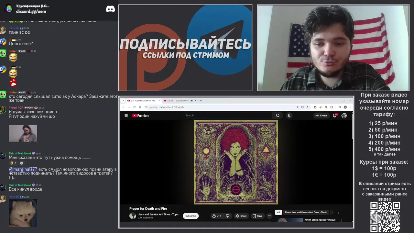Open the YouTube hamburger guide menu
The width and height of the screenshot is (414, 233).
click(126, 116)
